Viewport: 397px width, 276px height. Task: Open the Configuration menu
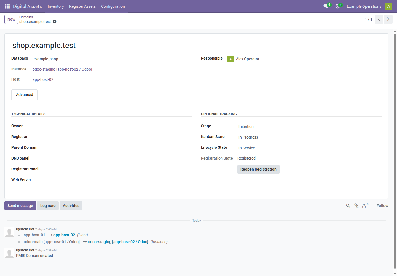click(113, 6)
